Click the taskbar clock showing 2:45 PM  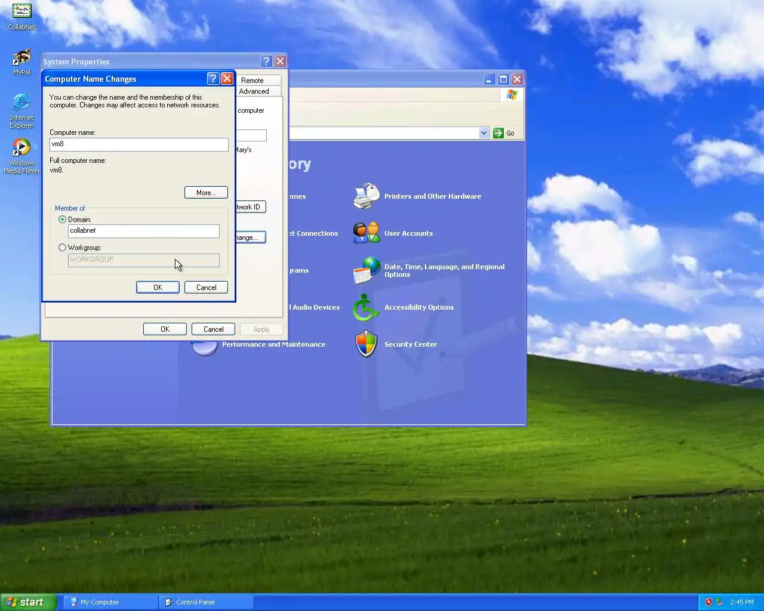[x=741, y=602]
